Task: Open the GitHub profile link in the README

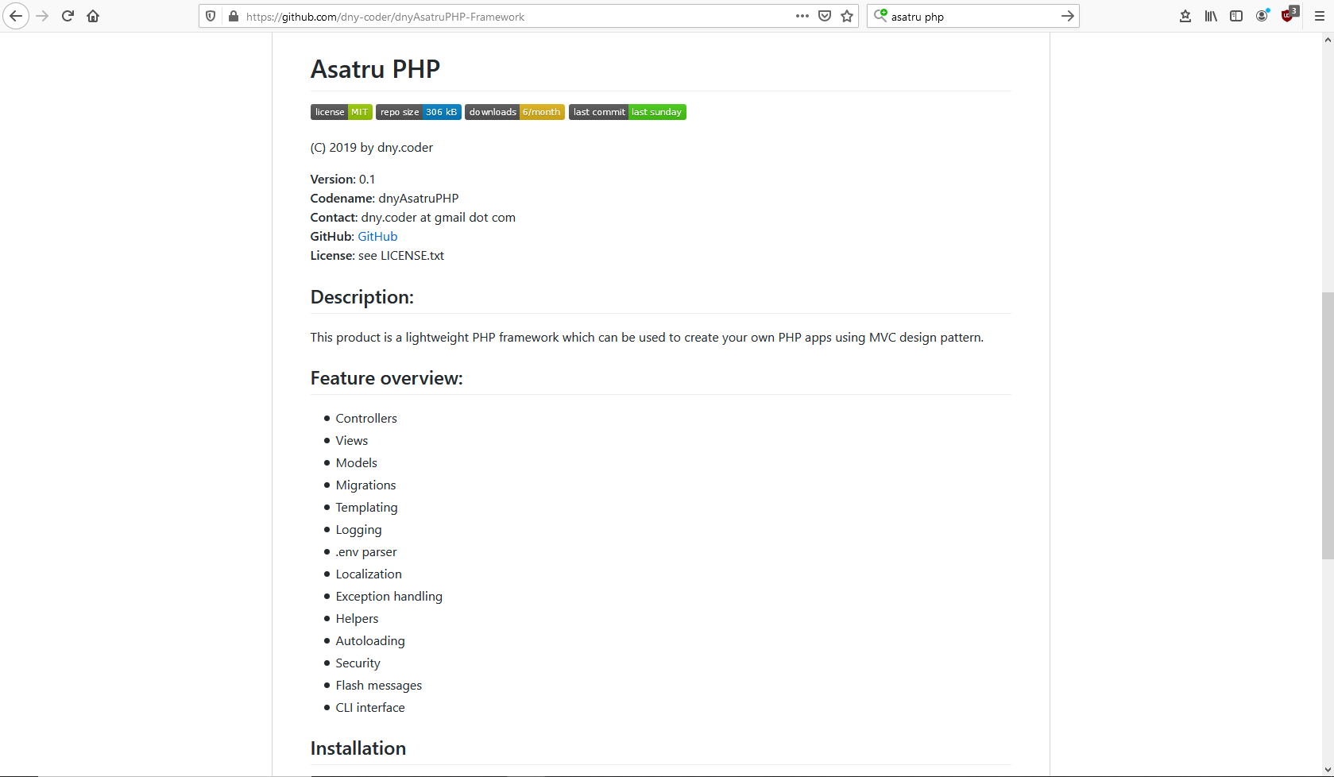Action: [x=377, y=236]
